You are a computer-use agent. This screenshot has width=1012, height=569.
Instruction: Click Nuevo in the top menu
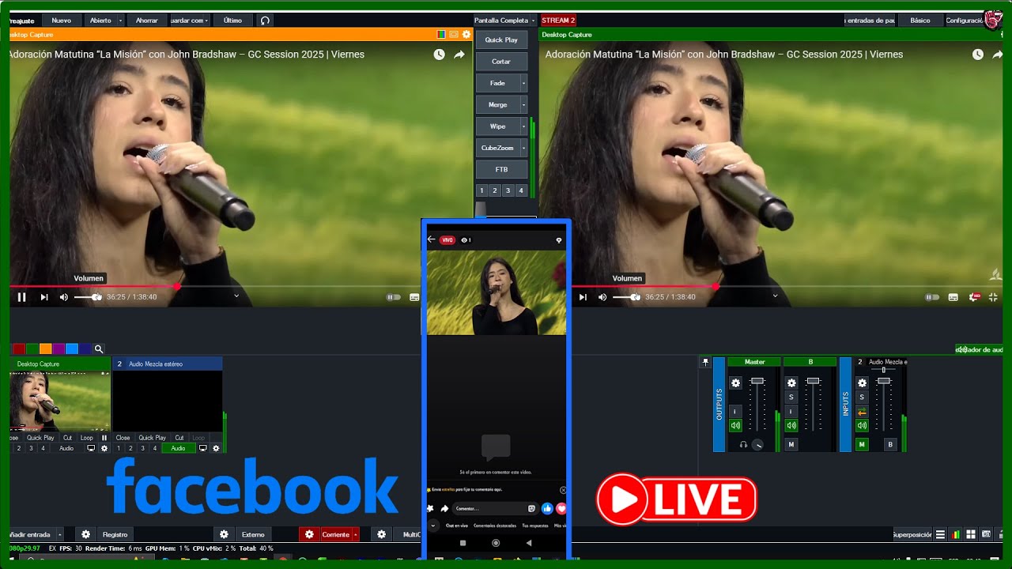61,21
